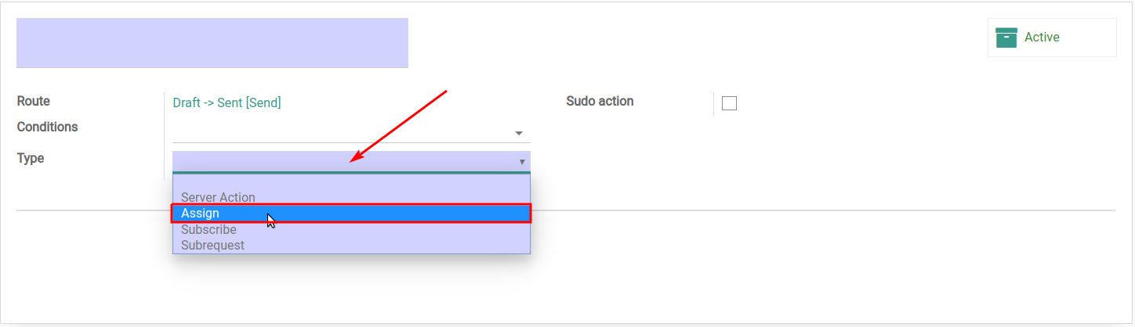Click the Conditions field label
This screenshot has width=1135, height=327.
point(47,127)
